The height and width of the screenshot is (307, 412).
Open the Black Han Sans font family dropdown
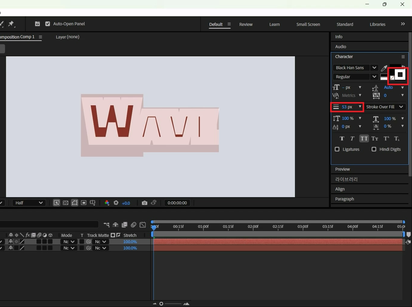(374, 68)
